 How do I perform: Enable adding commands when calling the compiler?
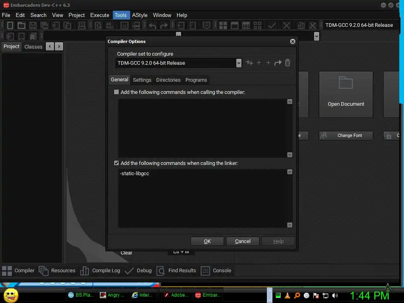click(116, 92)
